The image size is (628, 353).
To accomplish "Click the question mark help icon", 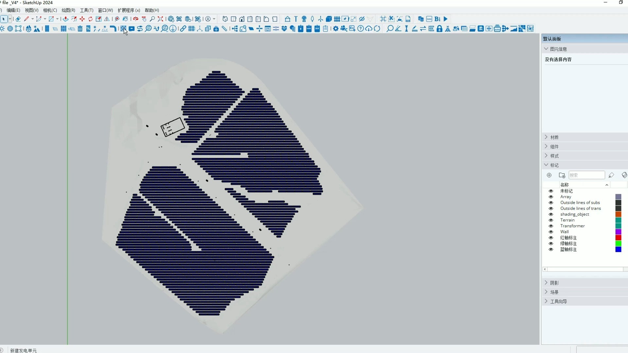I will 360,29.
